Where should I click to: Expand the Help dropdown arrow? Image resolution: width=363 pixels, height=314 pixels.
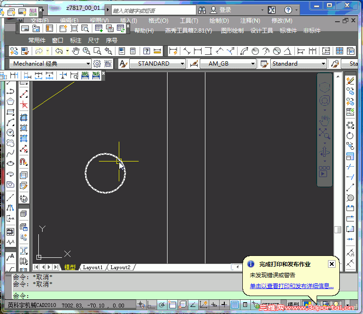click(x=296, y=10)
